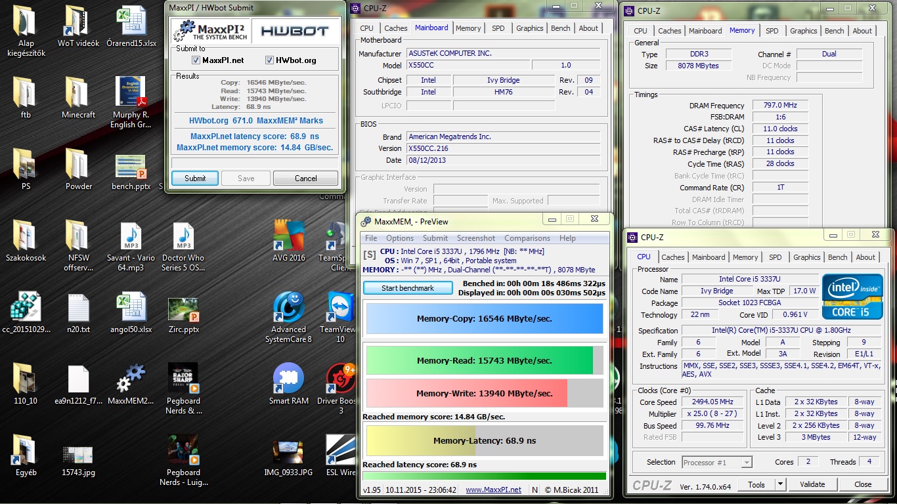Viewport: 897px width, 504px height.
Task: Open the www.MaxxPI.net link
Action: 493,490
